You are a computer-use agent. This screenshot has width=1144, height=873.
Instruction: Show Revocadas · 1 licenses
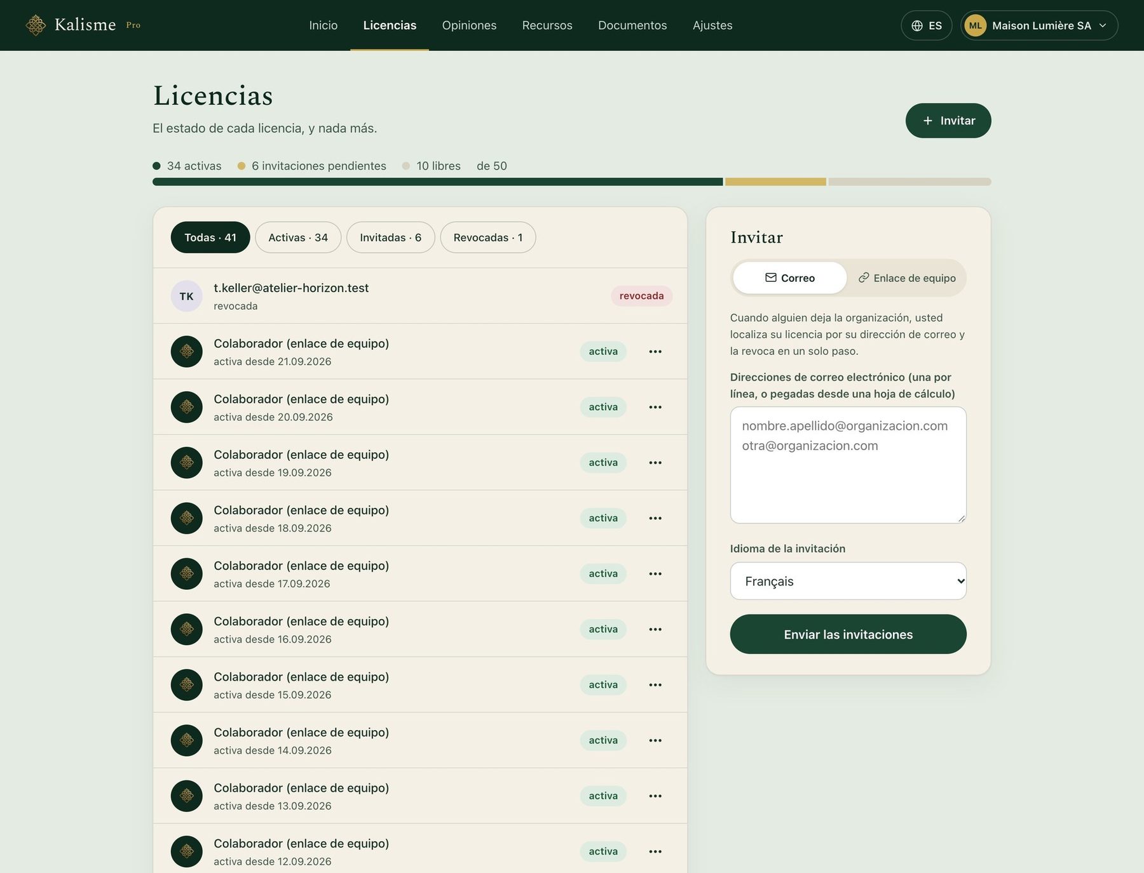488,237
